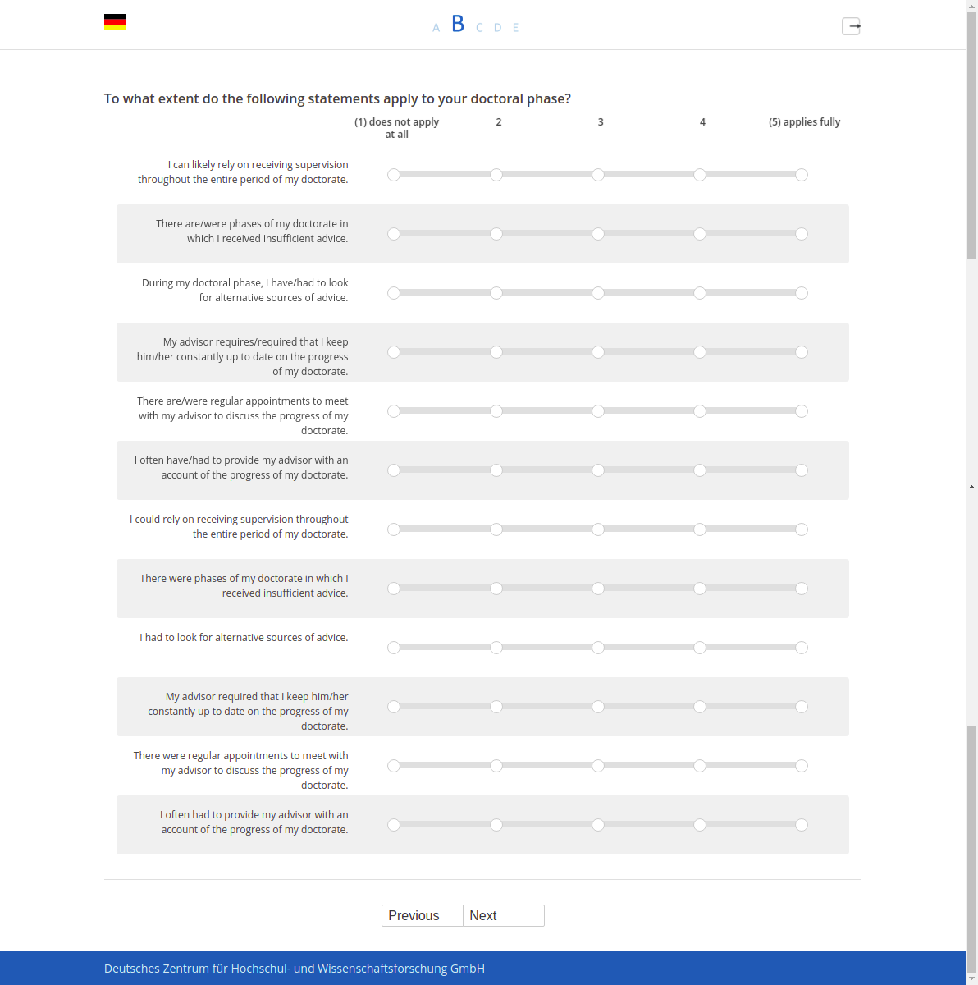Click the "I had to look for alternative sources of advice." statement

tap(244, 638)
